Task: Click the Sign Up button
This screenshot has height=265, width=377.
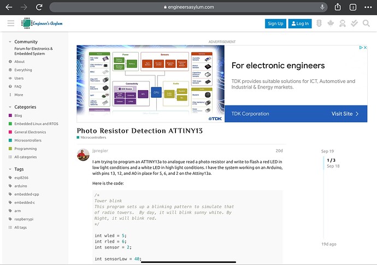Action: coord(275,23)
